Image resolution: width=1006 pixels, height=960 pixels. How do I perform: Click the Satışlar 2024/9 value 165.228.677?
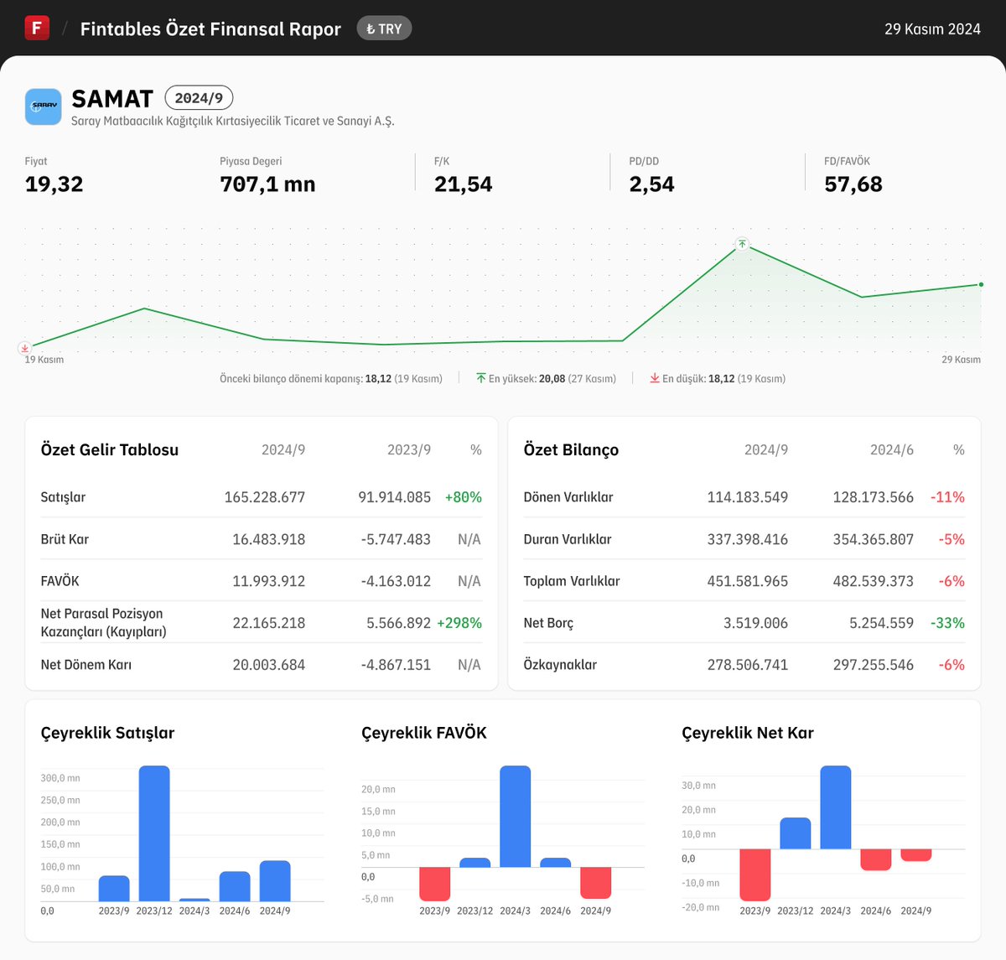265,497
